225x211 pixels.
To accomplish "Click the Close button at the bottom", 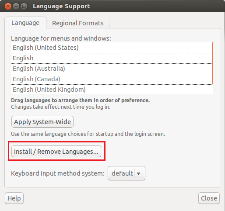I will point(209,198).
